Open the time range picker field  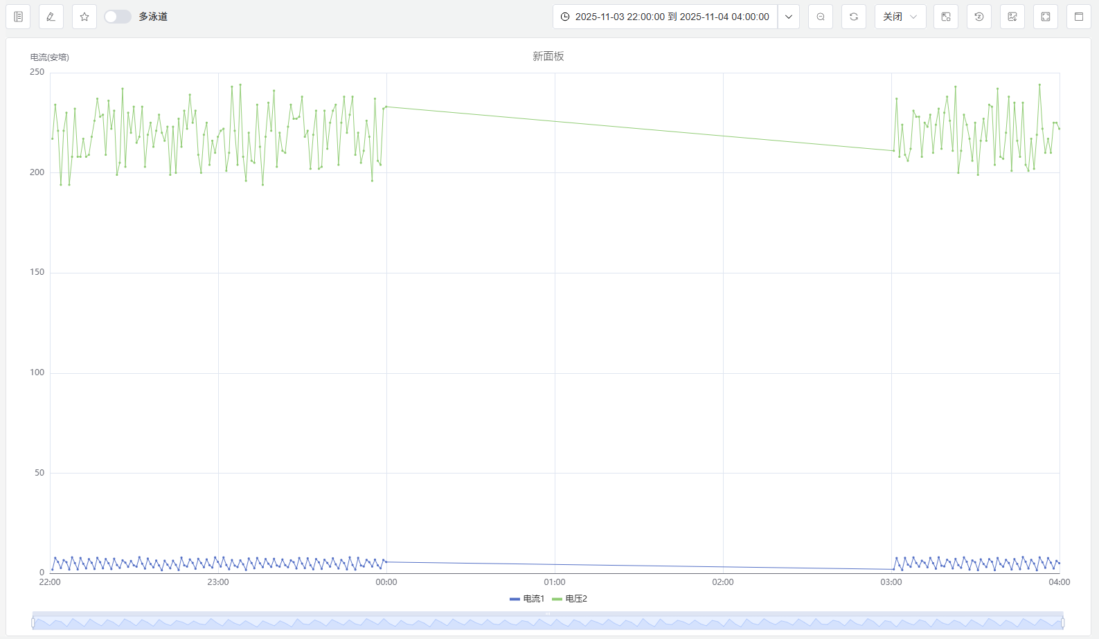tap(665, 17)
